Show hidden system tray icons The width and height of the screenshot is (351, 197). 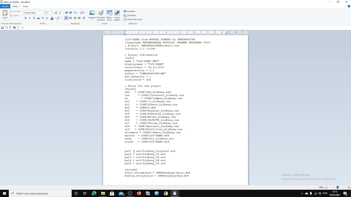click(302, 193)
